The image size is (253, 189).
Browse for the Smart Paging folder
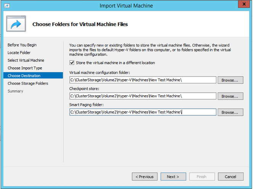pos(230,112)
